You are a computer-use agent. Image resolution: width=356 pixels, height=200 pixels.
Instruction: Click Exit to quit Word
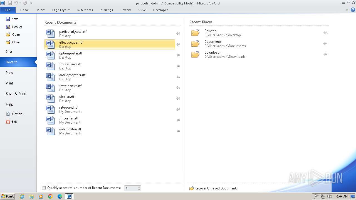[x=12, y=122]
